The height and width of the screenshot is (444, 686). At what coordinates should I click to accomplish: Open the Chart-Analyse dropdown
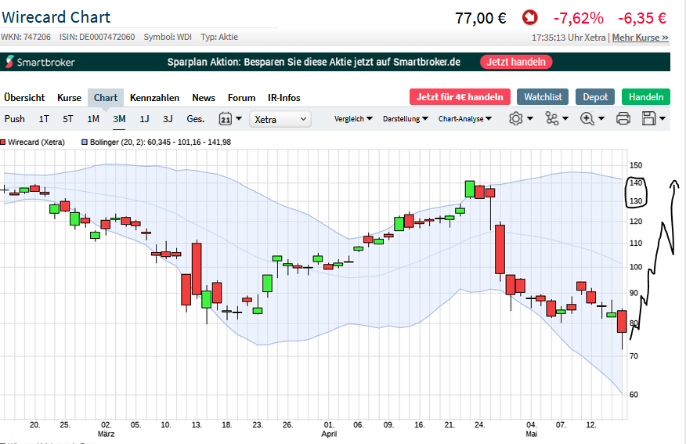(465, 118)
